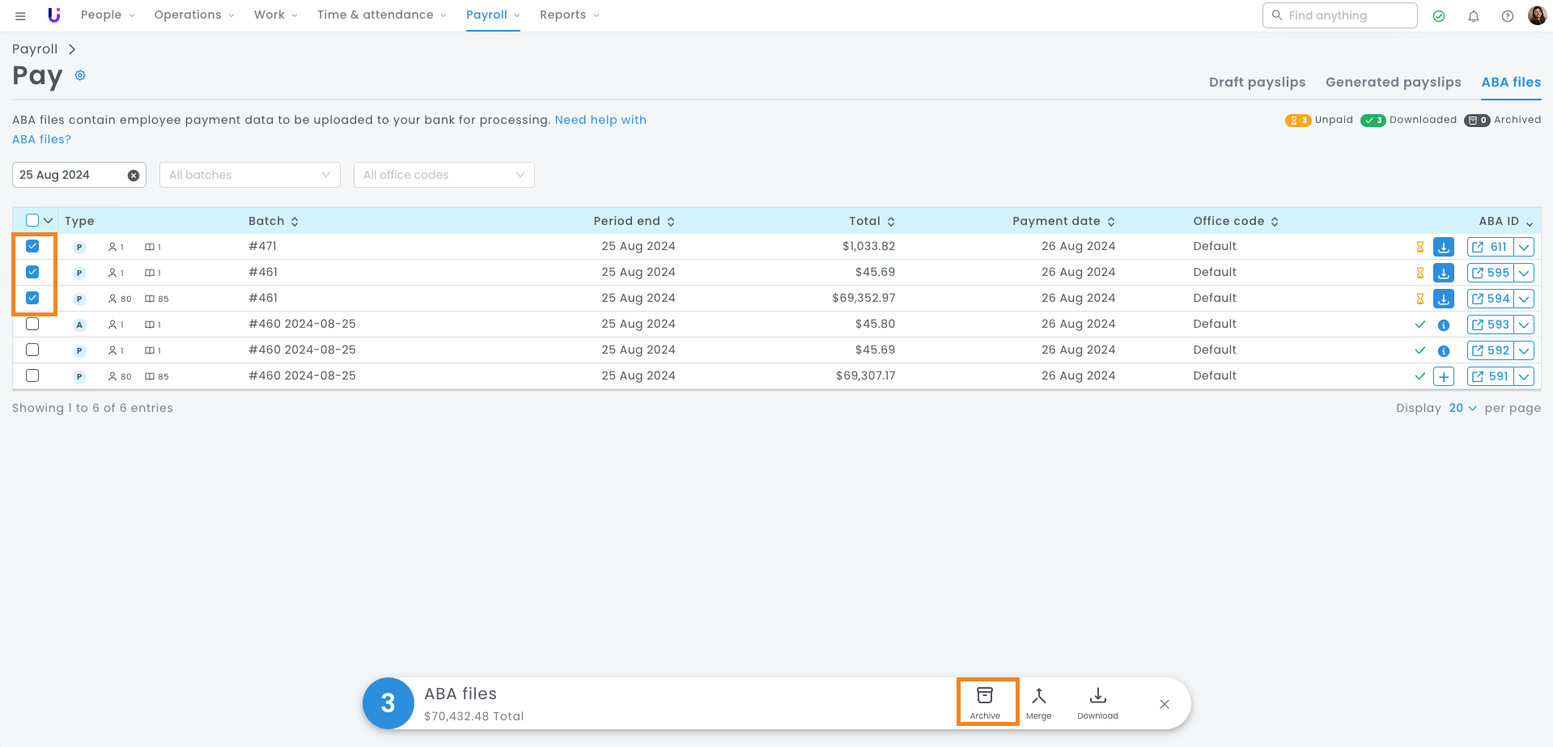Open the help question mark icon

(x=1508, y=16)
